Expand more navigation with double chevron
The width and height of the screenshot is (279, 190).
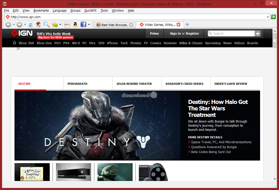(x=18, y=49)
